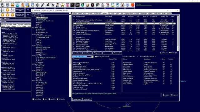This screenshot has width=200, height=112.
Task: Click the officer commanders toolbar icon
Action: click(57, 5)
